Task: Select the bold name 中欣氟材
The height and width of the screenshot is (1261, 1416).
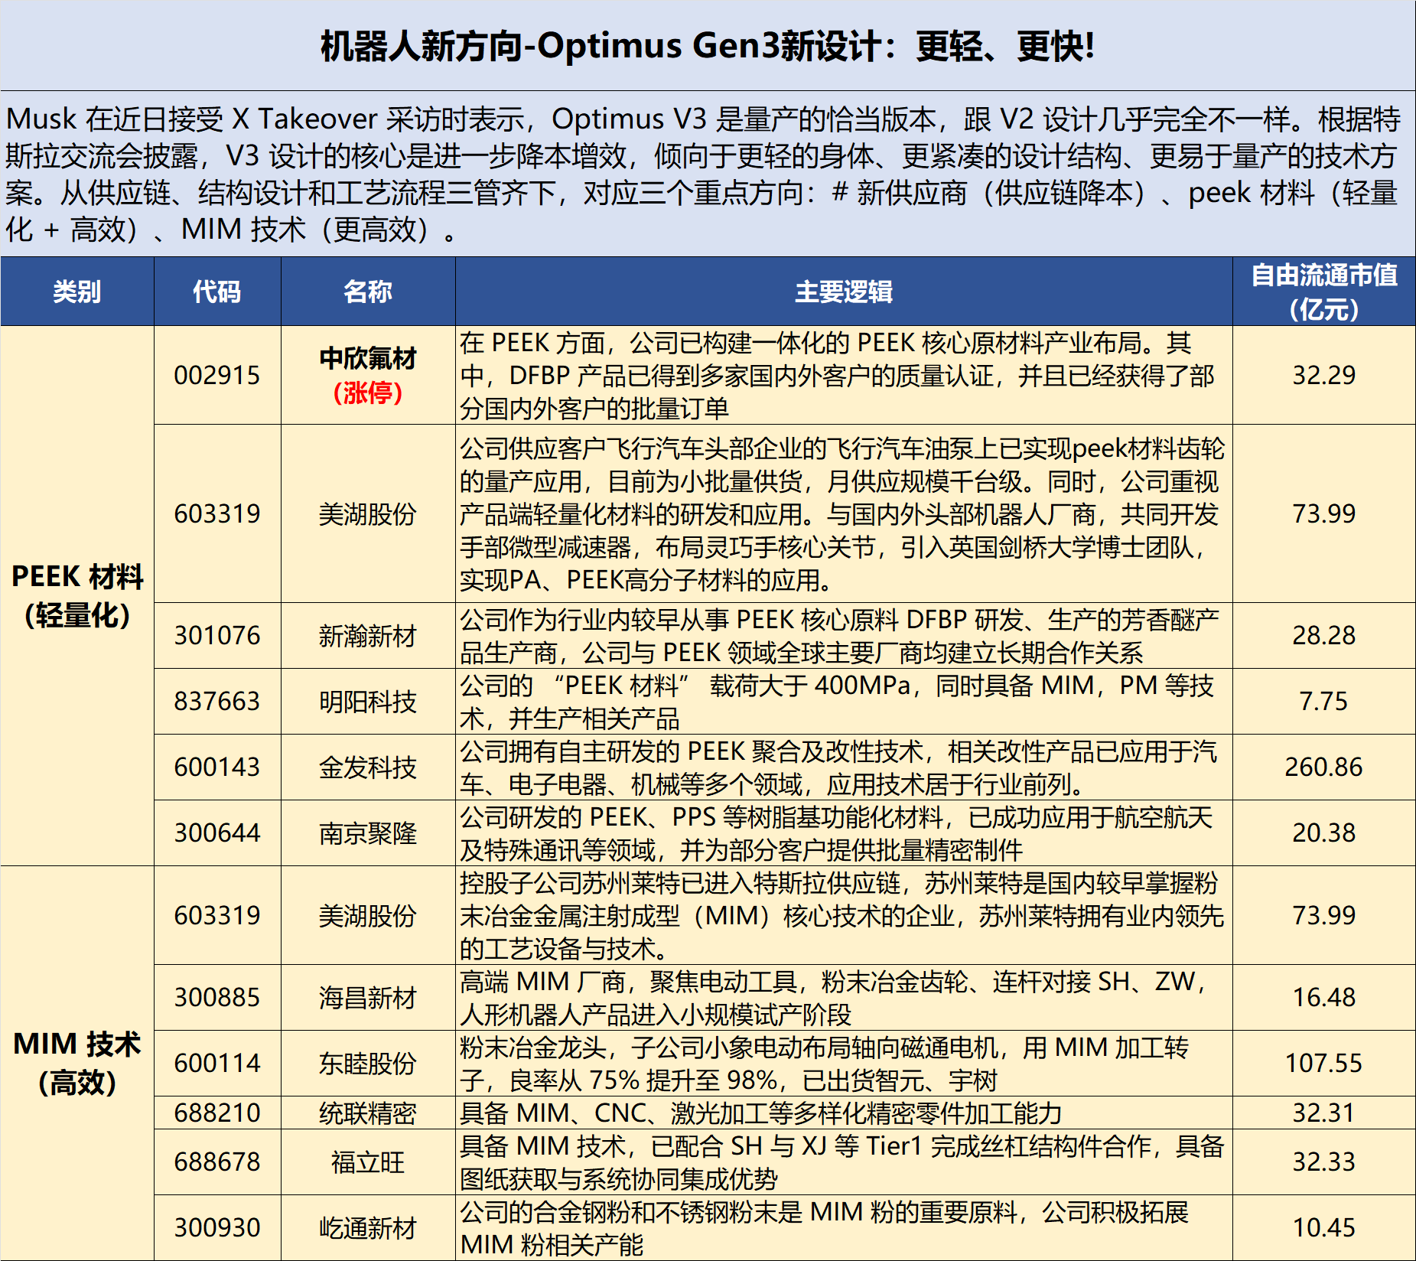Action: point(368,358)
